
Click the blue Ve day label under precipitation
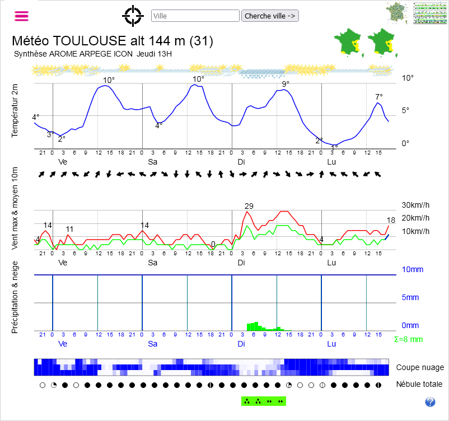tap(63, 344)
